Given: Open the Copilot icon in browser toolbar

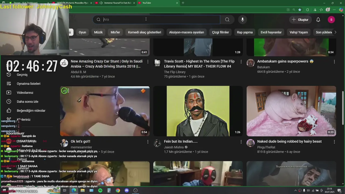Looking at the screenshot, I should point(341,10).
